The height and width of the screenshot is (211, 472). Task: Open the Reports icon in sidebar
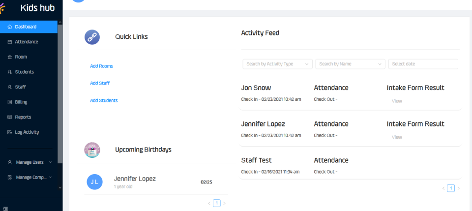[10, 117]
